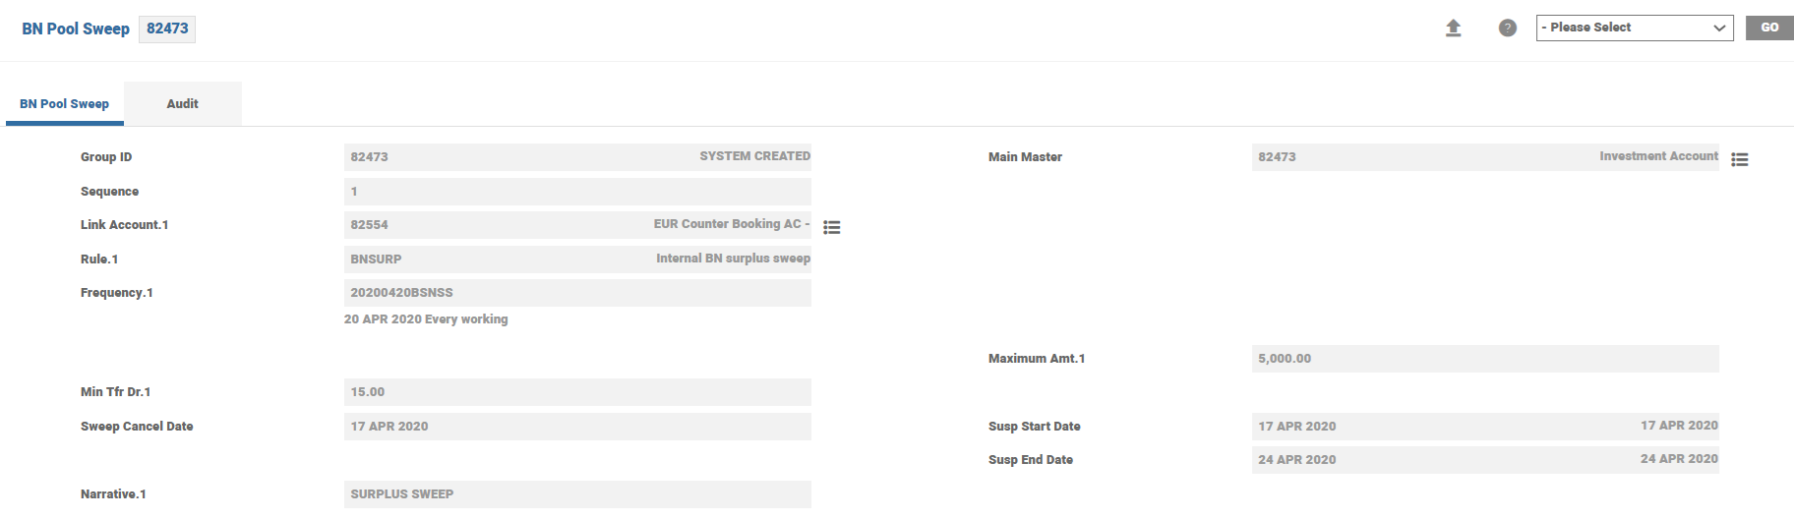Select the Link Account.1 field value
The width and height of the screenshot is (1794, 519).
point(576,225)
